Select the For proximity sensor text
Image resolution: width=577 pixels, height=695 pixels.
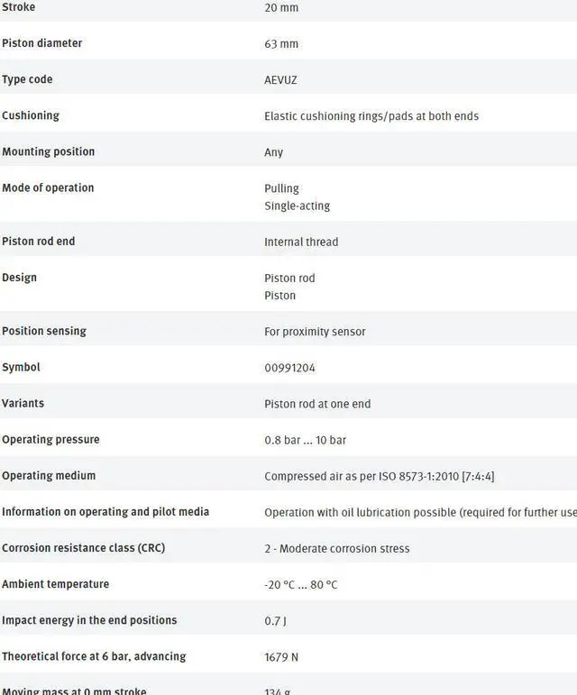pos(315,331)
